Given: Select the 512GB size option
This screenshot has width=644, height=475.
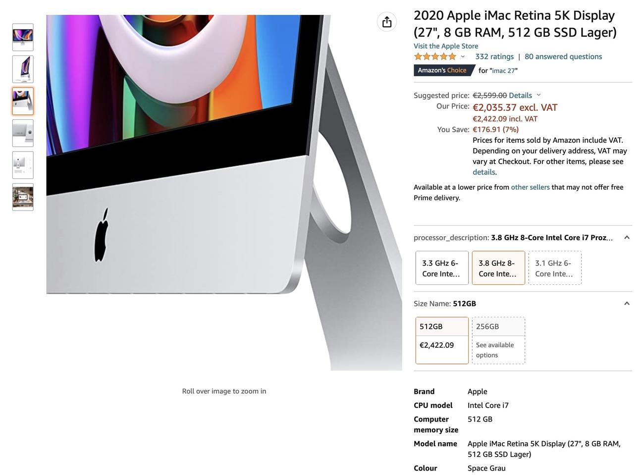Looking at the screenshot, I should (441, 340).
